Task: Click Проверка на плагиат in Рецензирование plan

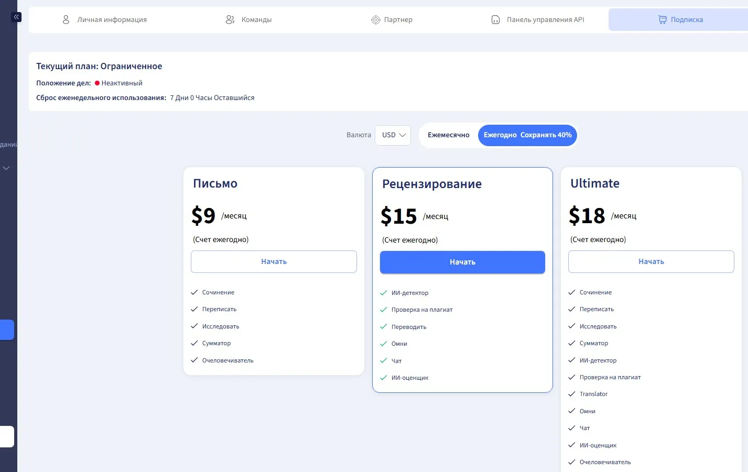Action: click(x=422, y=310)
